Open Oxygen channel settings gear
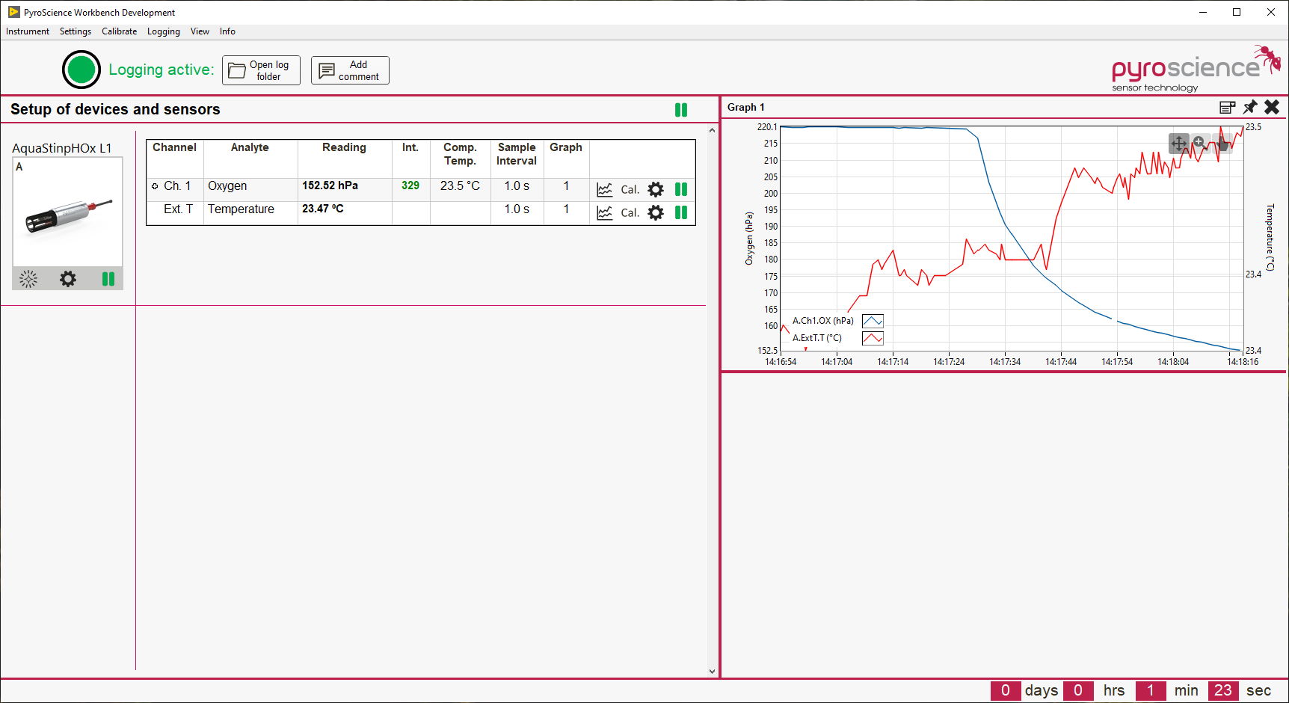1289x703 pixels. coord(656,189)
